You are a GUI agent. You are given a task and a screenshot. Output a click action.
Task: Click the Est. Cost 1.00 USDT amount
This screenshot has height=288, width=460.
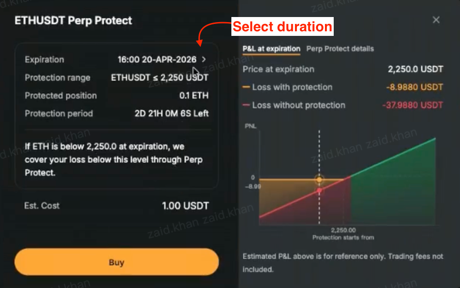(x=185, y=206)
